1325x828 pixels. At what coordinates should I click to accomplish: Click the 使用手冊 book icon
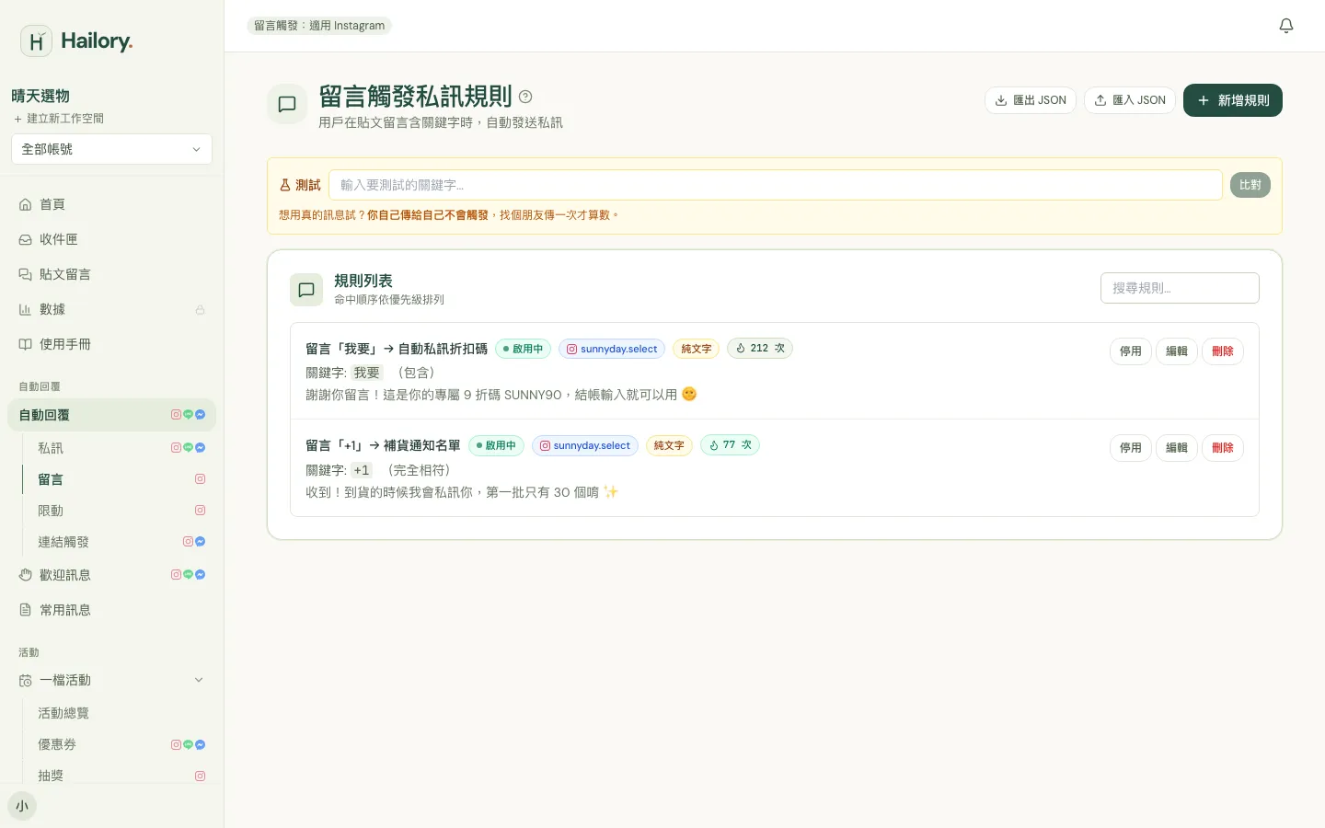[26, 344]
